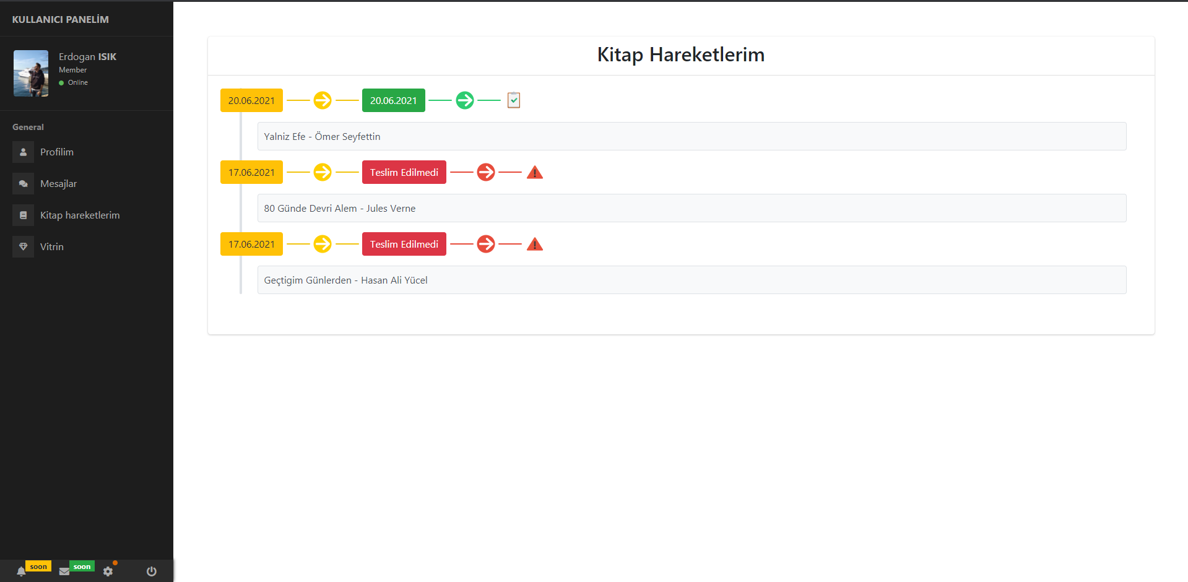1188x582 pixels.
Task: Click the warning triangle for 80 Günde Devri Alem
Action: (x=535, y=172)
